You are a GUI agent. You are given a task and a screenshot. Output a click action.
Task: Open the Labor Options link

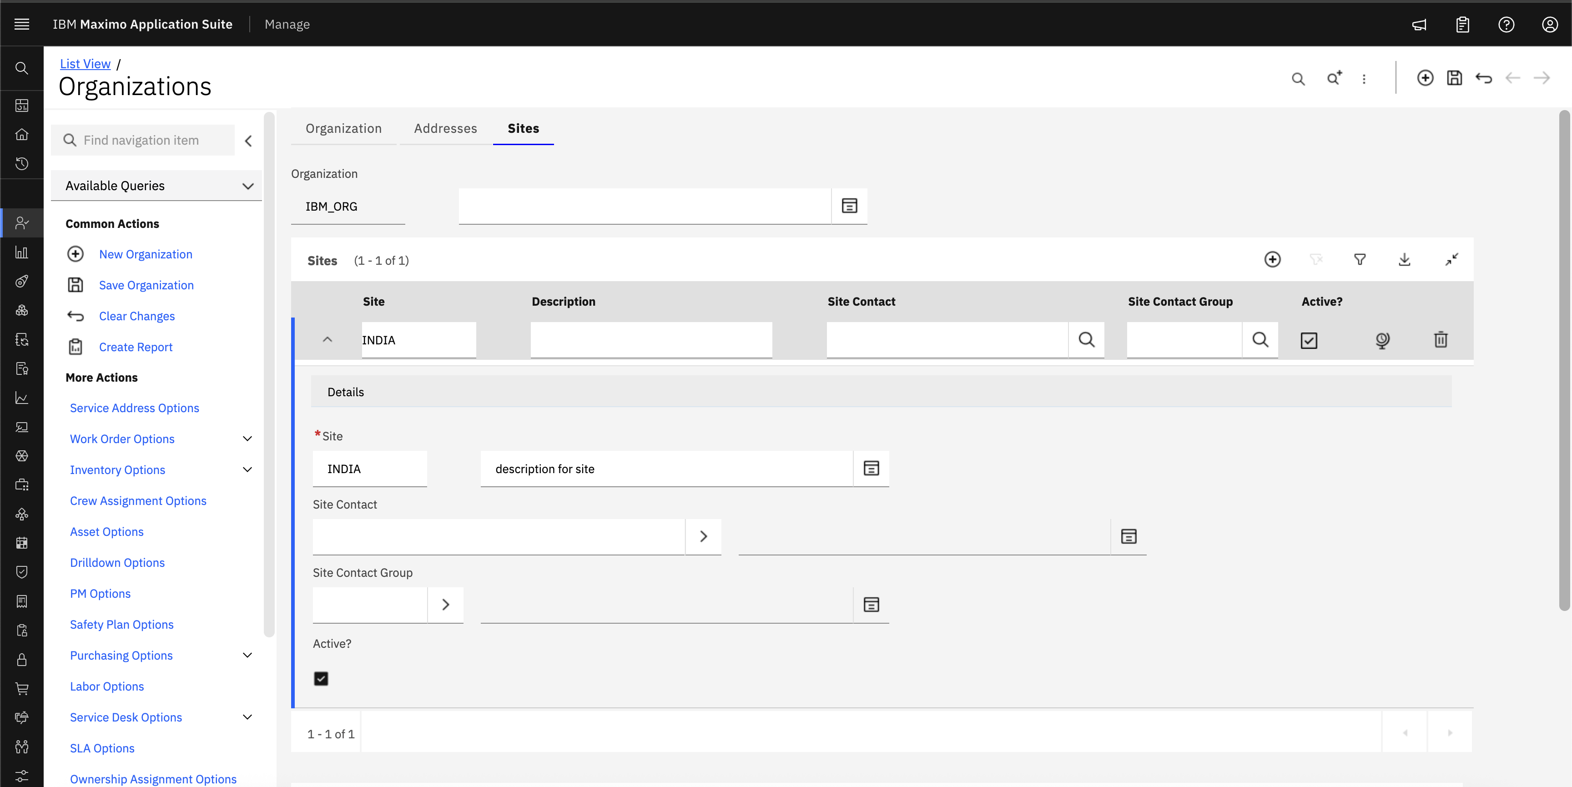coord(107,686)
